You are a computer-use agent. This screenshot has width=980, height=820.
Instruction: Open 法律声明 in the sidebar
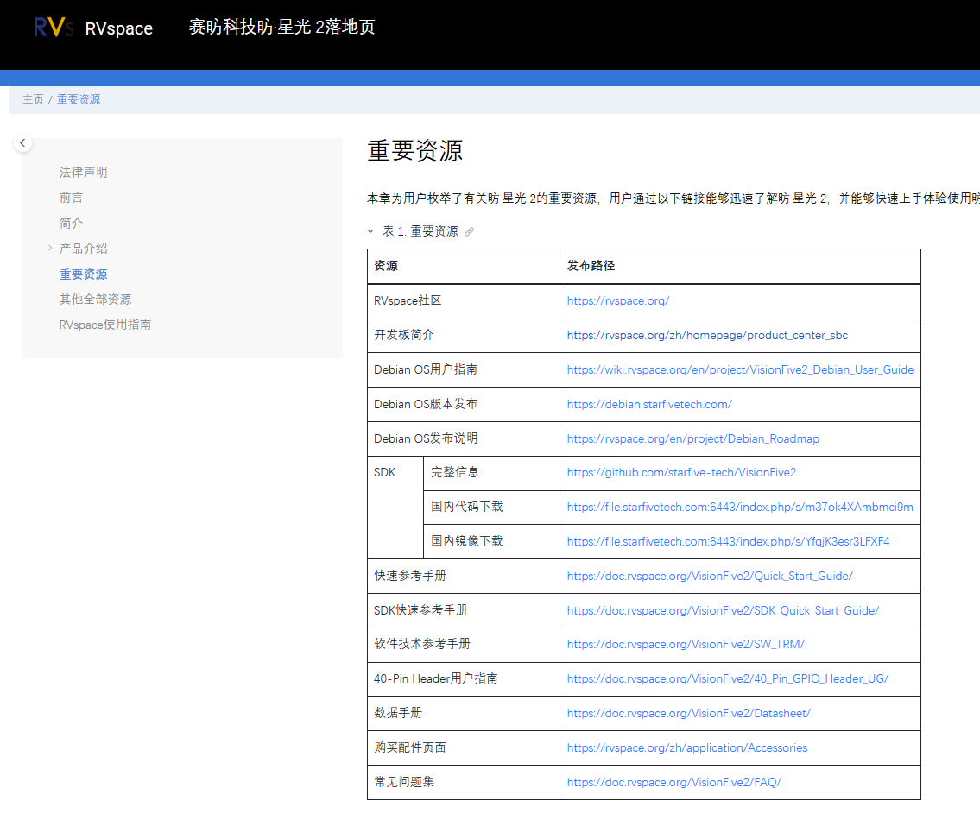(83, 172)
